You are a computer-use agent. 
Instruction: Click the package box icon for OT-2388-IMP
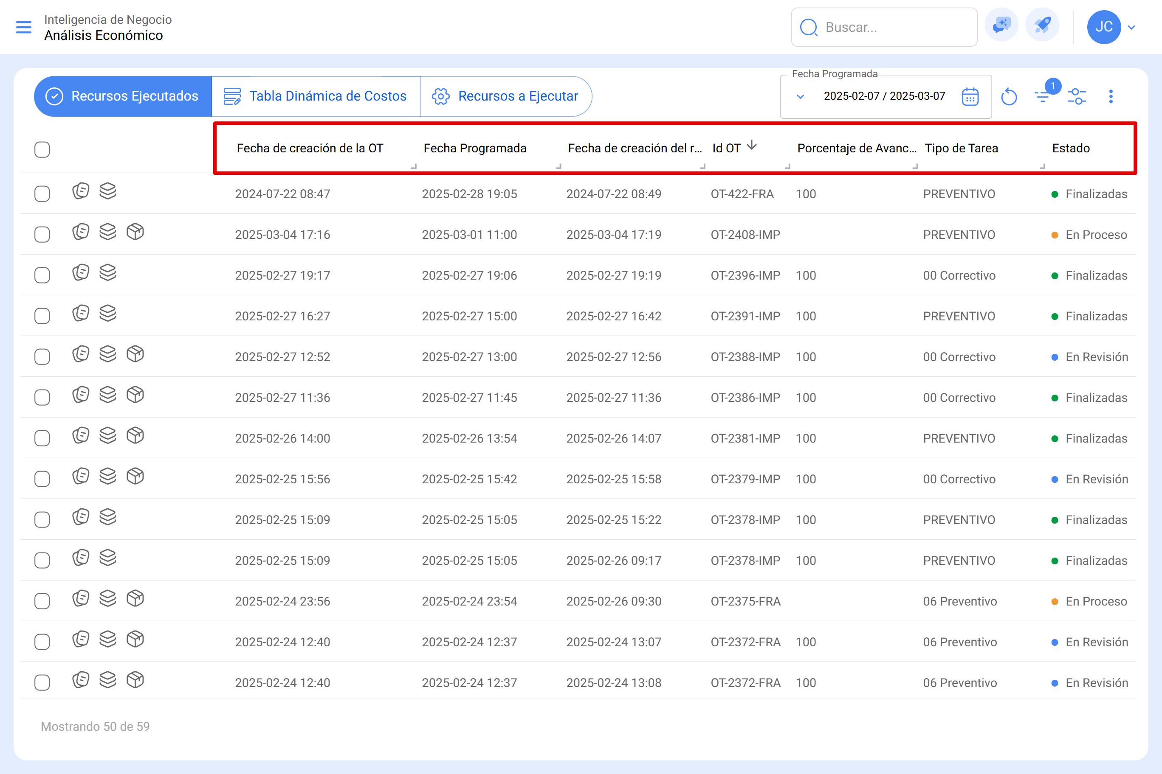(x=136, y=353)
